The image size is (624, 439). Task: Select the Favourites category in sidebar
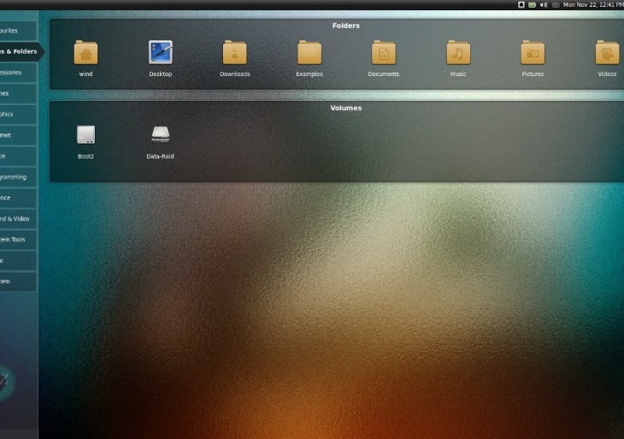pos(18,31)
